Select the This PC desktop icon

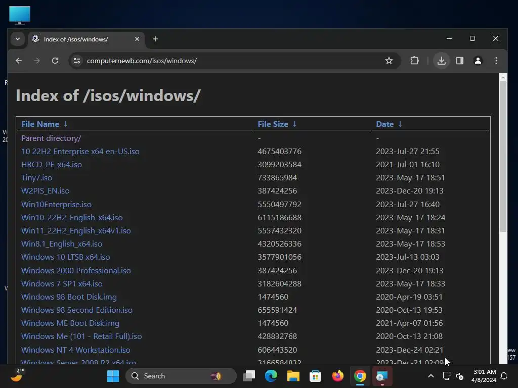point(20,15)
